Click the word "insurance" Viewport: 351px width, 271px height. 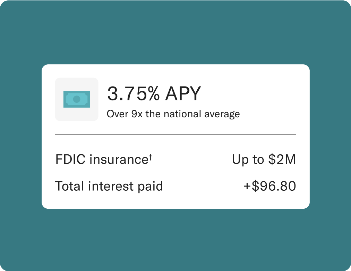click(x=119, y=159)
